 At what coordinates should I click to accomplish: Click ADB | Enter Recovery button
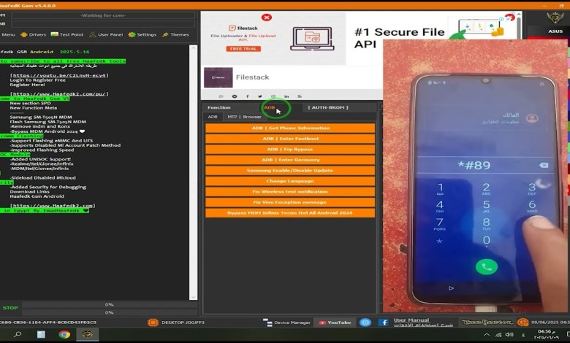coord(290,160)
